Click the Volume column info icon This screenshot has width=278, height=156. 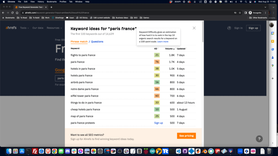tap(176, 48)
